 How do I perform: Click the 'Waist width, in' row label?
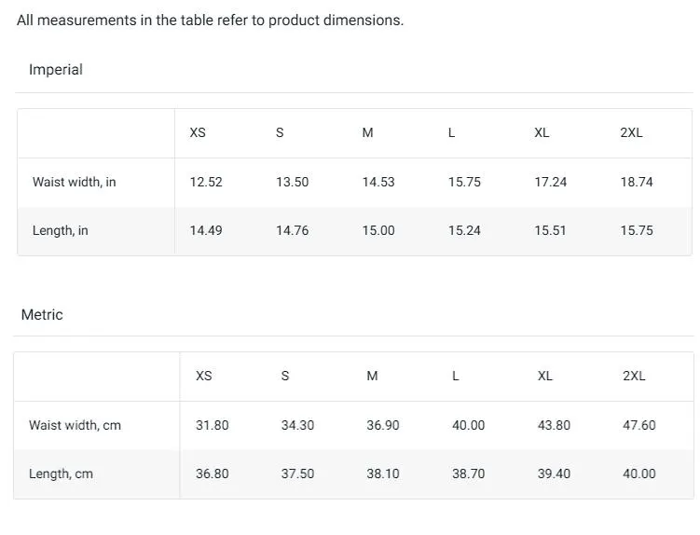click(x=74, y=182)
